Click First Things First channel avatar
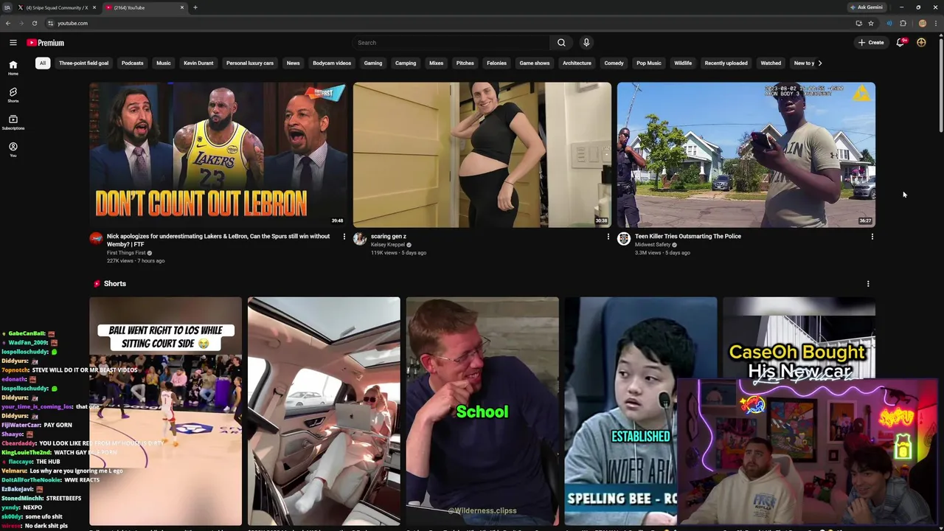Image resolution: width=944 pixels, height=531 pixels. point(96,238)
